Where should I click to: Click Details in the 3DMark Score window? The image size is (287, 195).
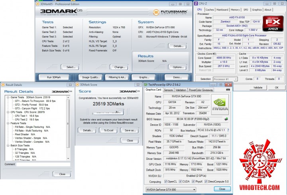pyautogui.click(x=88, y=130)
